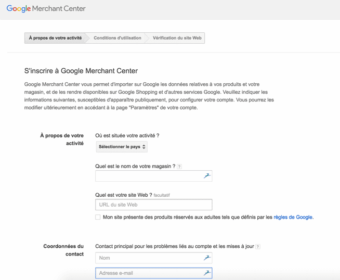Click the 'Où est située votre activité ?' label
Screen dimensions: 340x280
coord(127,136)
